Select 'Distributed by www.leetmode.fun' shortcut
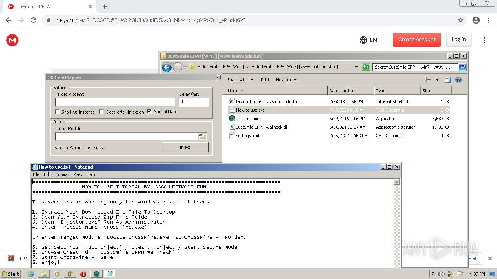 (x=268, y=102)
